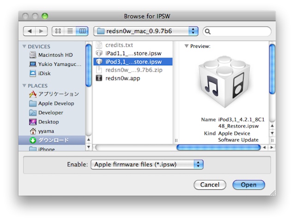Switch to list view
Image resolution: width=294 pixels, height=221 pixels.
click(70, 31)
